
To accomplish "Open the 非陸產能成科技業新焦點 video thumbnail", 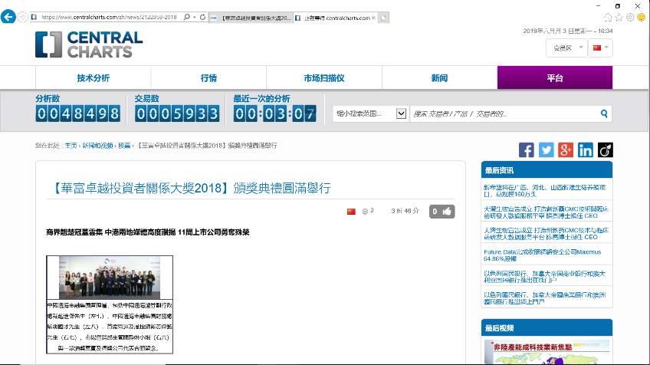I will tap(547, 352).
